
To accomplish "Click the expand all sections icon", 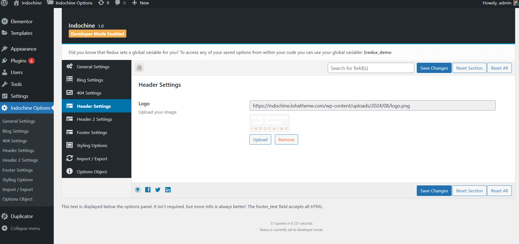I will click(139, 67).
